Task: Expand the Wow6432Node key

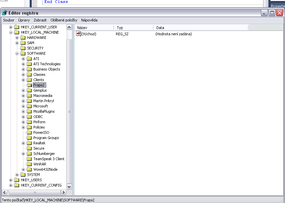Action: point(23,170)
